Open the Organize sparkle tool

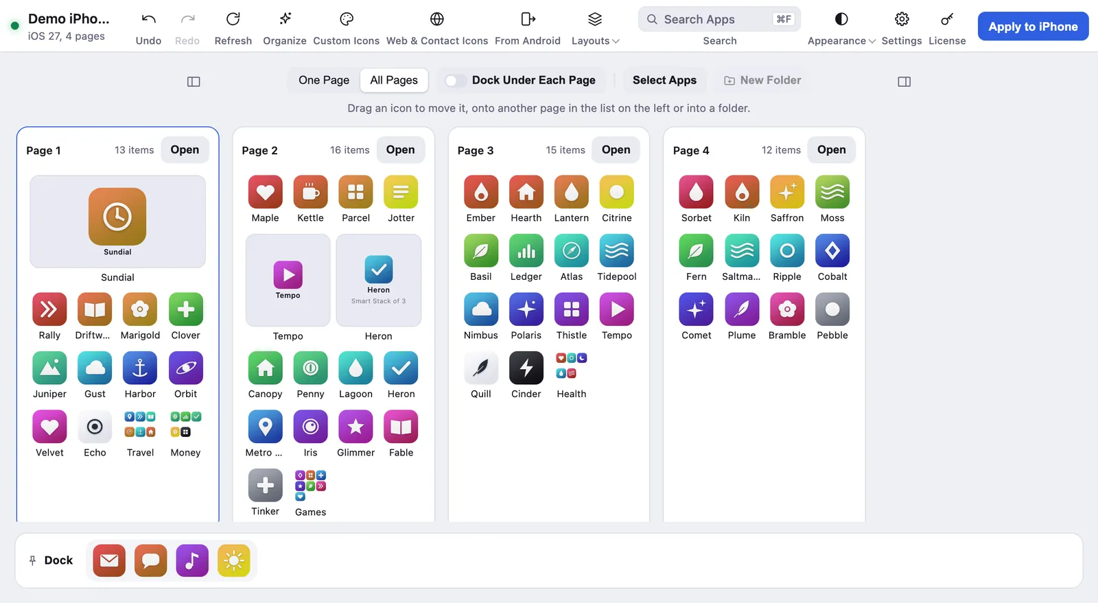285,19
